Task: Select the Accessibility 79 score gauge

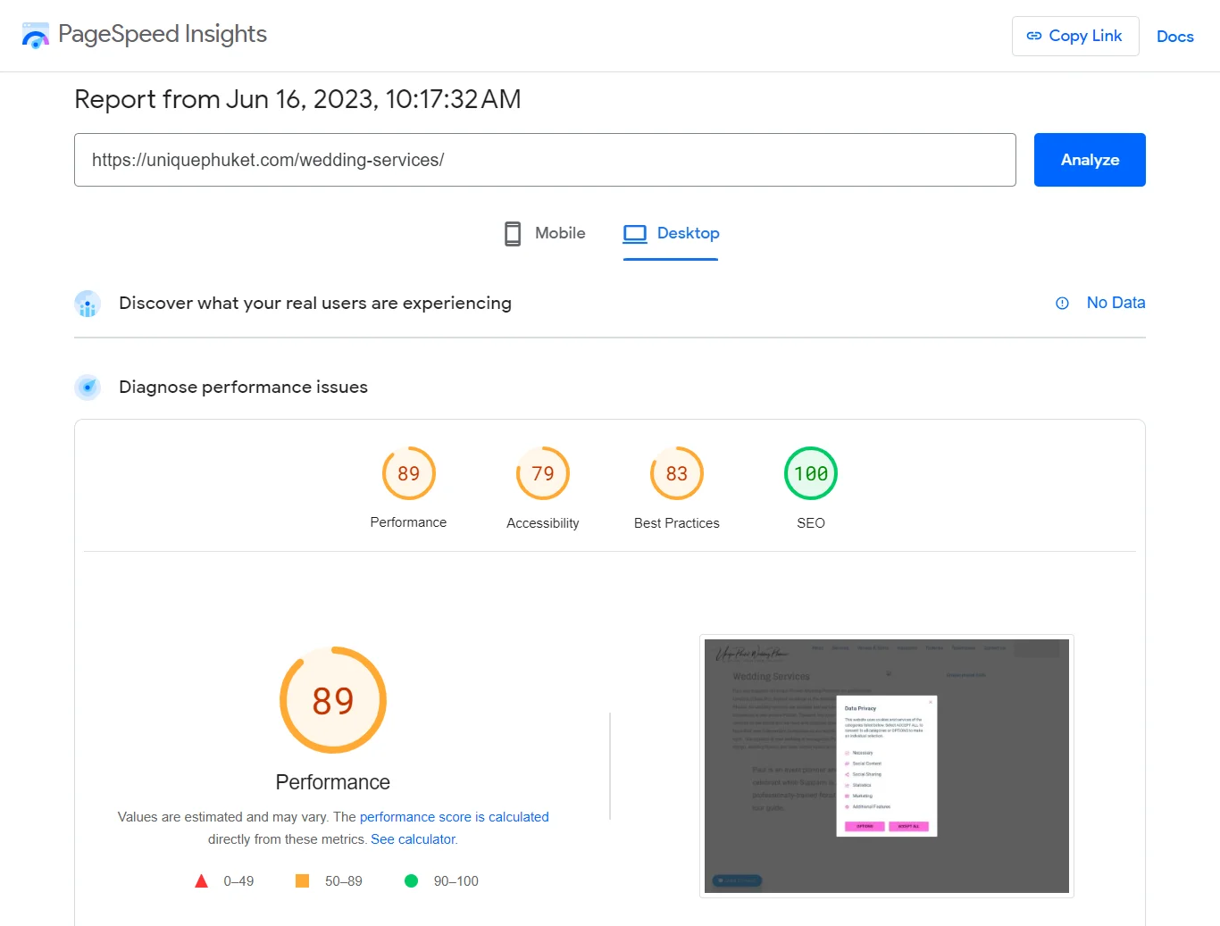Action: tap(543, 473)
